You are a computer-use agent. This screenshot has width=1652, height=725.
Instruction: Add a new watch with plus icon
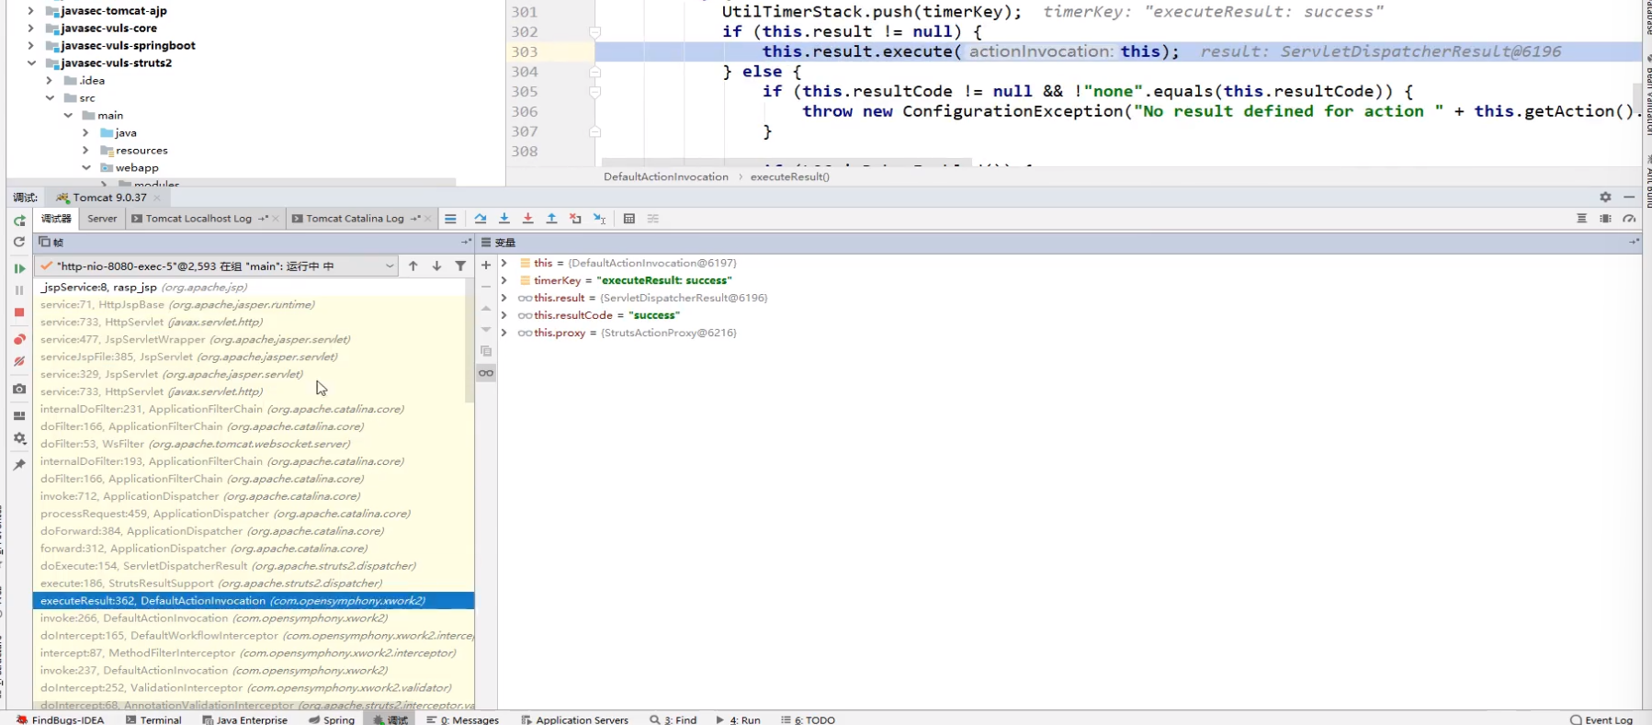pos(486,265)
